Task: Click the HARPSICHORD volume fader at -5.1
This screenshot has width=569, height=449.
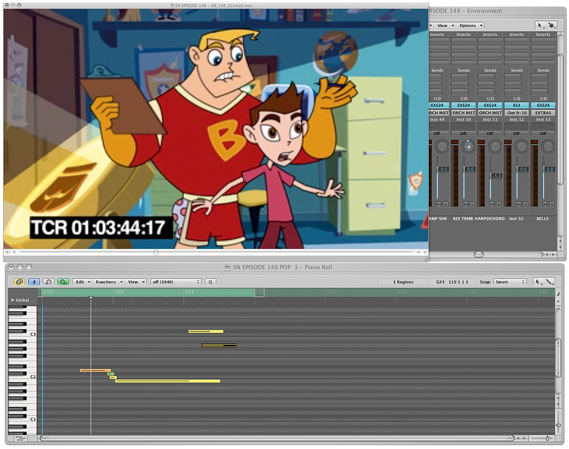Action: (496, 175)
